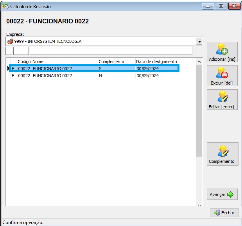Click the Excluir [del] remove employee button
This screenshot has height=226, width=242.
tap(222, 76)
